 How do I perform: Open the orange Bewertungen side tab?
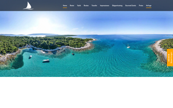(x=170, y=58)
